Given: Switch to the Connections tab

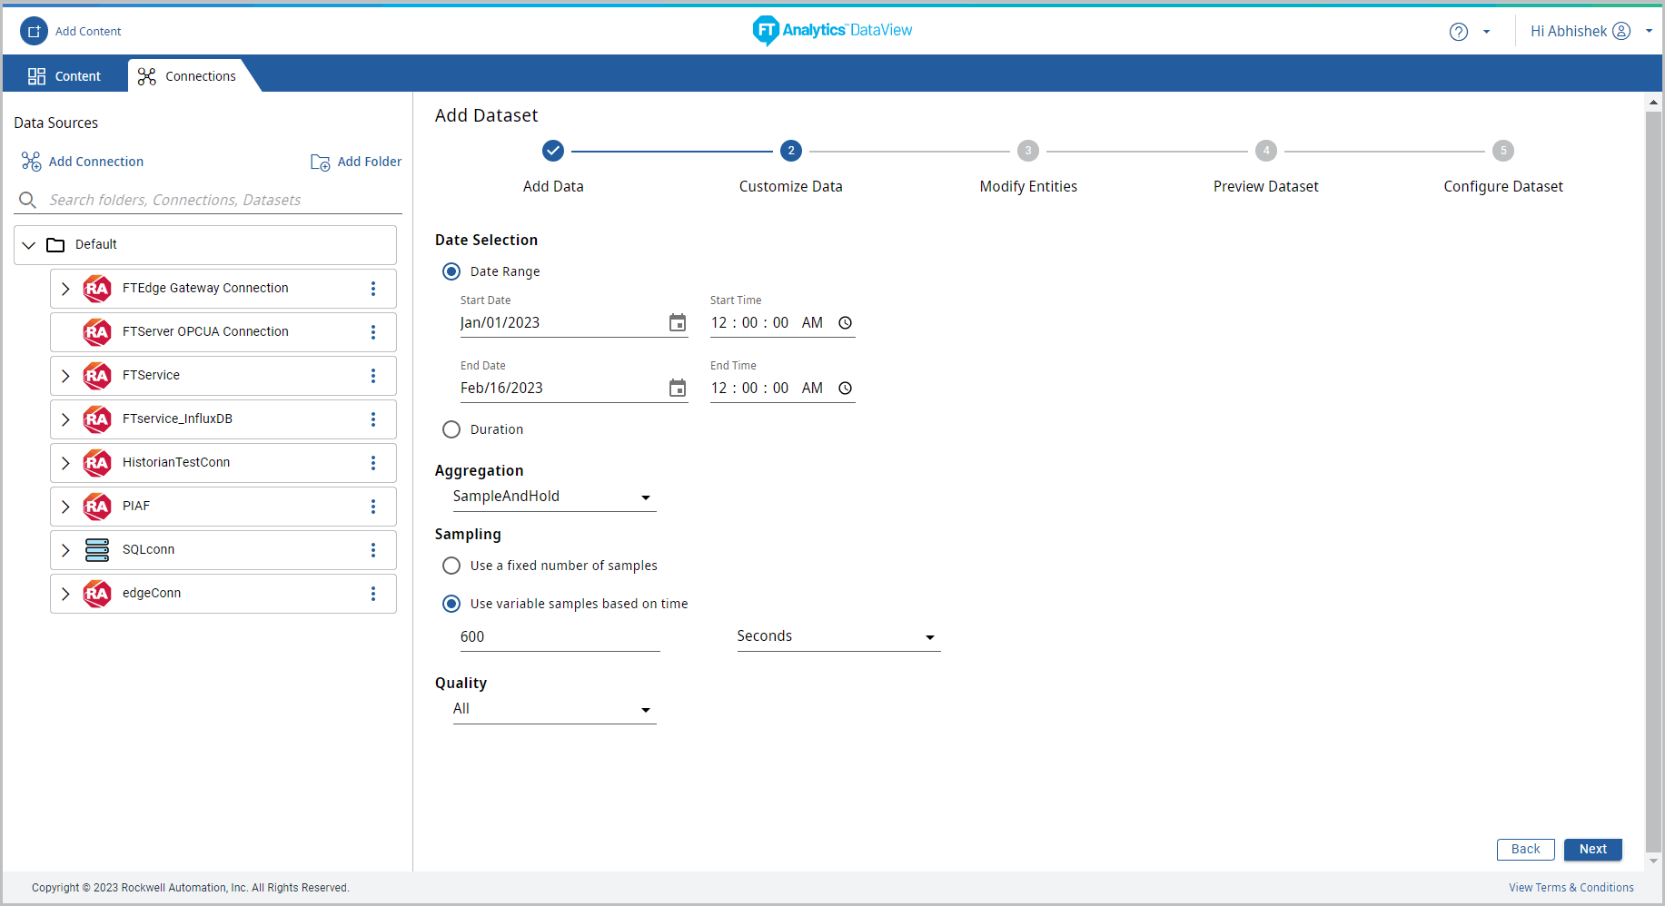Looking at the screenshot, I should (x=187, y=76).
